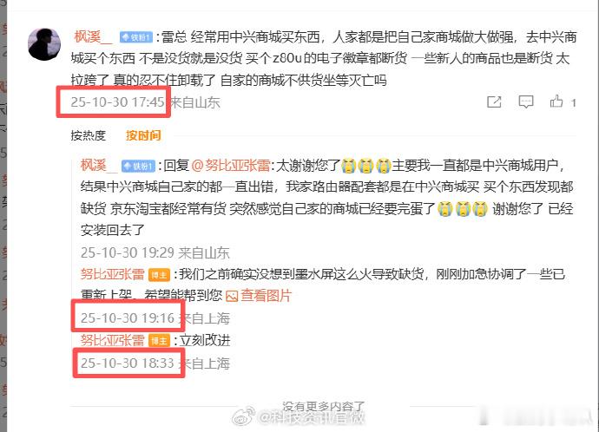Click the 25-10-30 18:33 timestamp
Screen dimensions: 599x432
(x=128, y=363)
